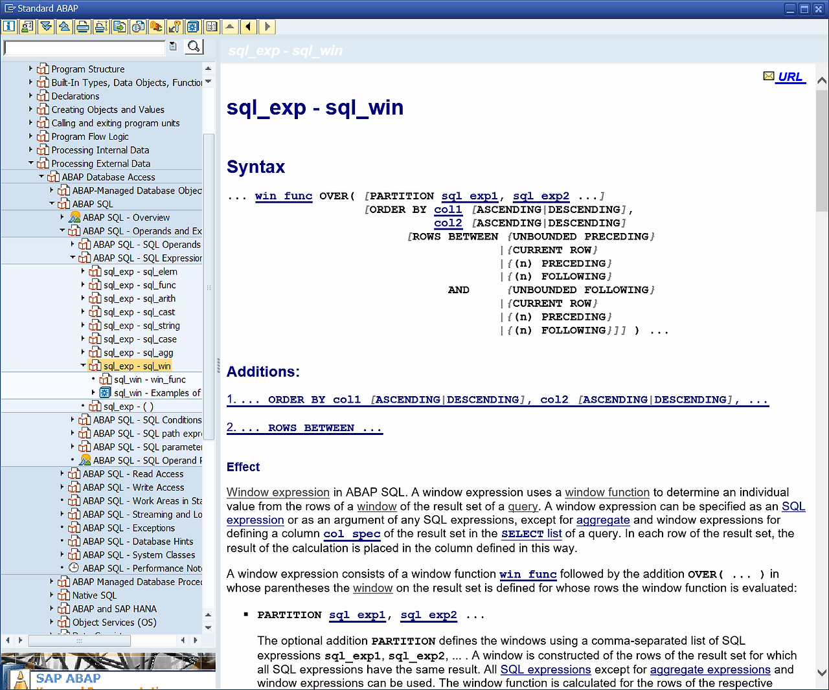Navigate back using the left arrow icon

pos(249,27)
